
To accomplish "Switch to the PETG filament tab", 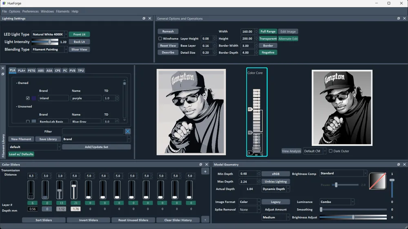I will 31,70.
